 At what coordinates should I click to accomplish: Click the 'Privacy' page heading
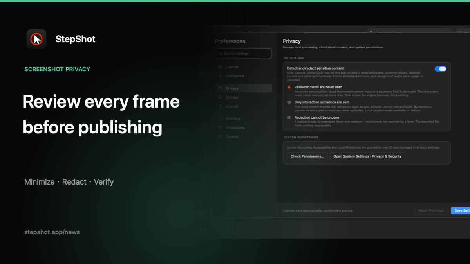pos(292,41)
